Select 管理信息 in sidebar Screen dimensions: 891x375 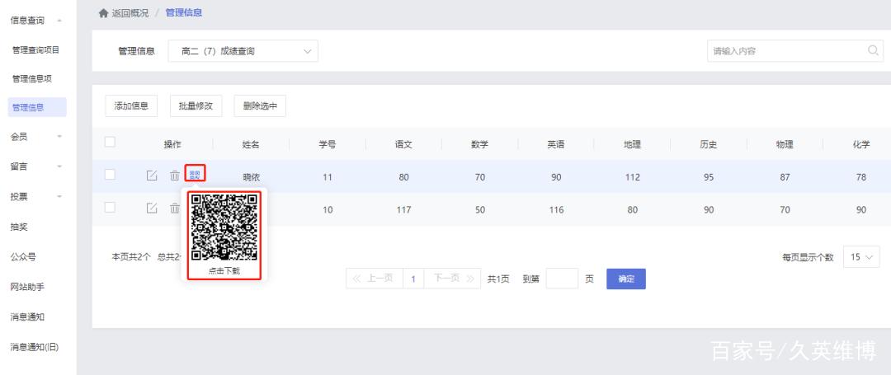point(37,107)
